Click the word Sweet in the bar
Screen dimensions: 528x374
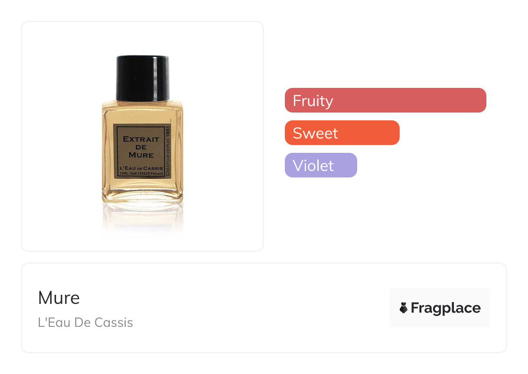point(315,133)
